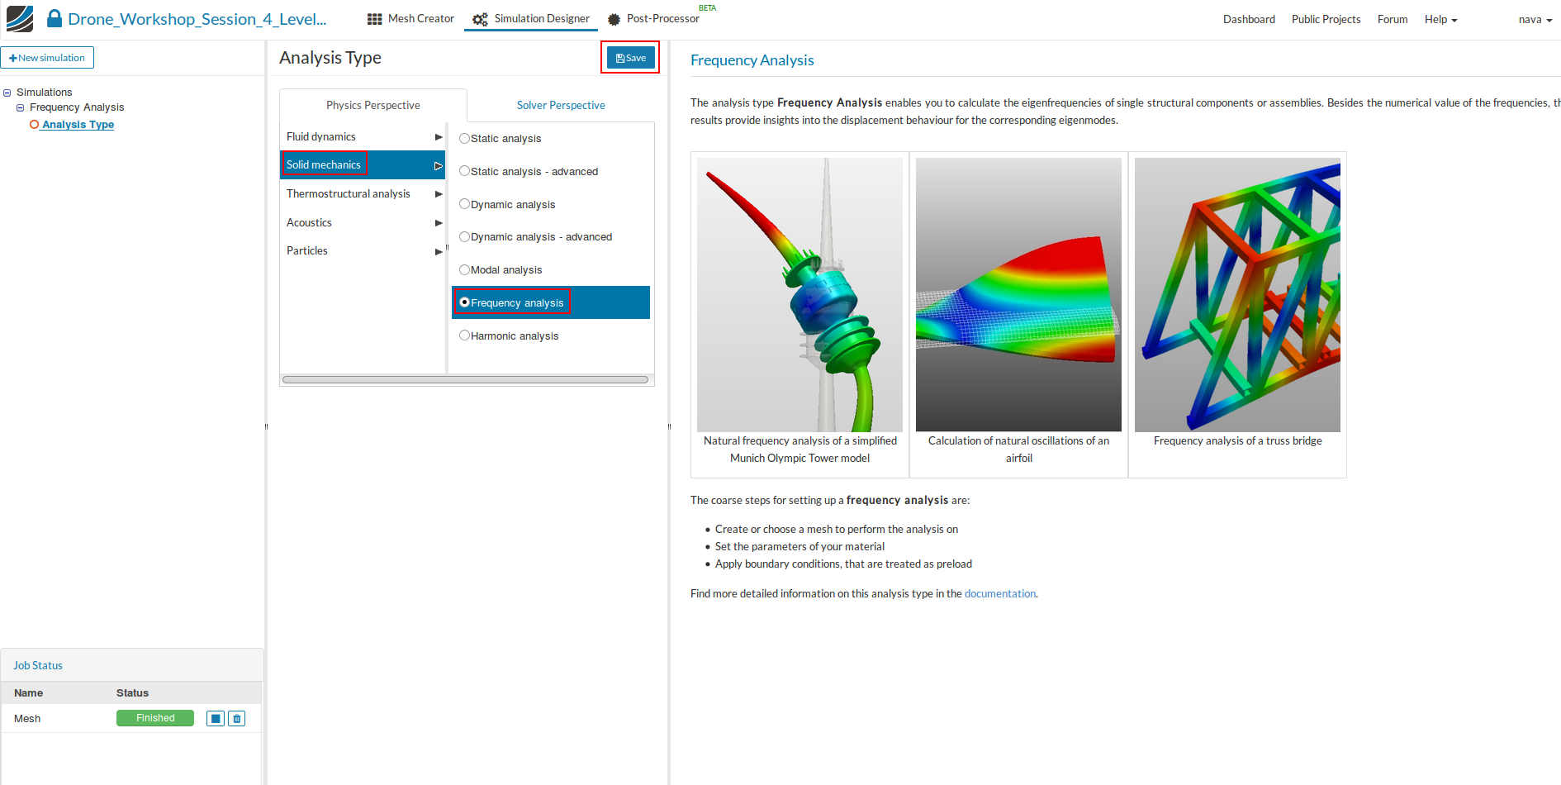Click the Job Status panel header

coord(132,665)
